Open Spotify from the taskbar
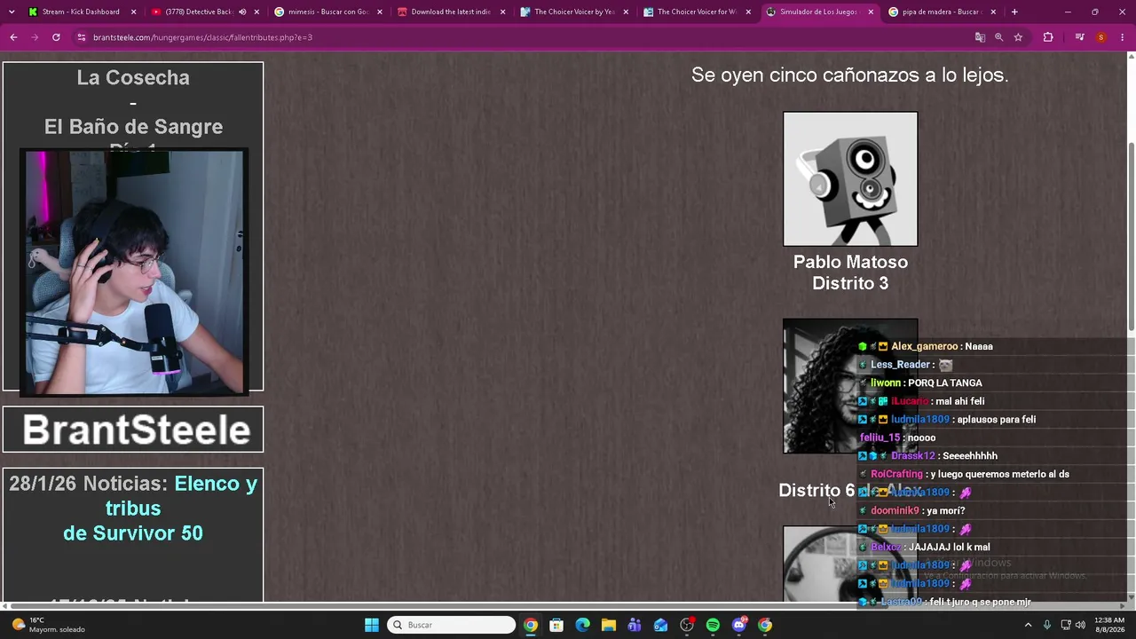Viewport: 1136px width, 639px height. 713,625
